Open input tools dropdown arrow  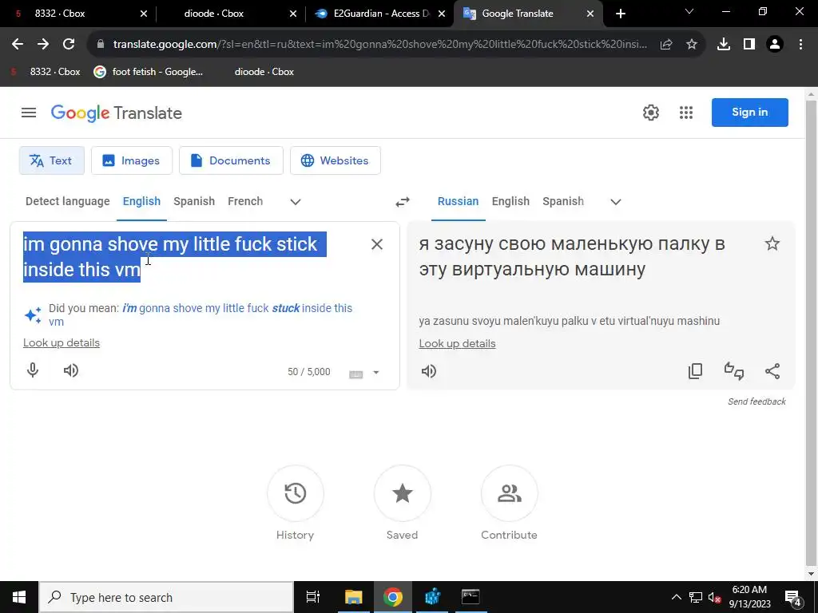(376, 372)
